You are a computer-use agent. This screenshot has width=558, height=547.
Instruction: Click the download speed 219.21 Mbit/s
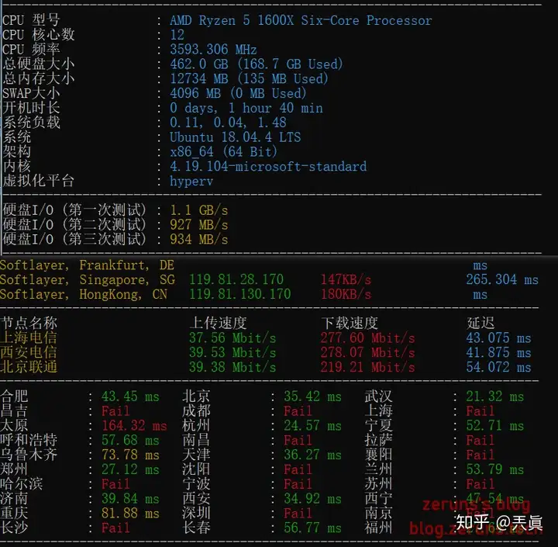click(x=367, y=367)
